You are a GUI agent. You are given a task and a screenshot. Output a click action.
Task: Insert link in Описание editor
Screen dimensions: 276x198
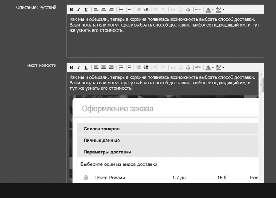click(173, 9)
